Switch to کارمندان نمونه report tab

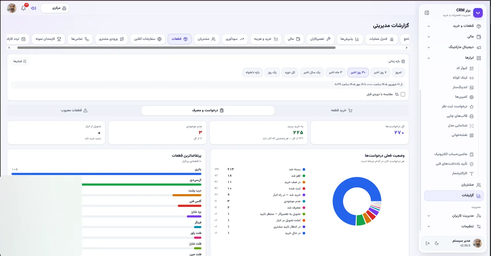point(48,39)
